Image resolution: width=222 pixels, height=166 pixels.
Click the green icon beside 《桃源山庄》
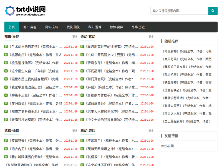coord(6,55)
